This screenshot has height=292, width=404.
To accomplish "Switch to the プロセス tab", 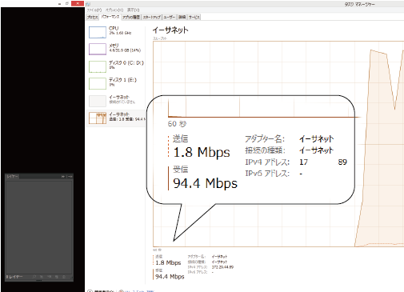I will pos(93,17).
